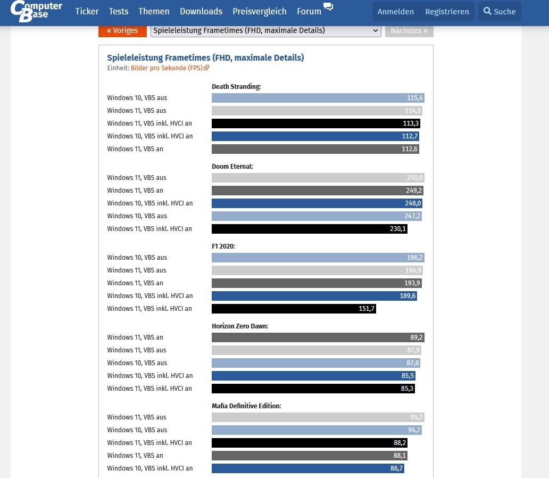Click the chart title Spieleleistung Frametimes
549x478 pixels.
pos(205,57)
